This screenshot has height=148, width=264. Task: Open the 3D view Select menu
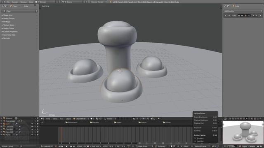[55, 119]
